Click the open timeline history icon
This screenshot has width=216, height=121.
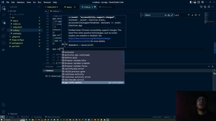pos(201,7)
